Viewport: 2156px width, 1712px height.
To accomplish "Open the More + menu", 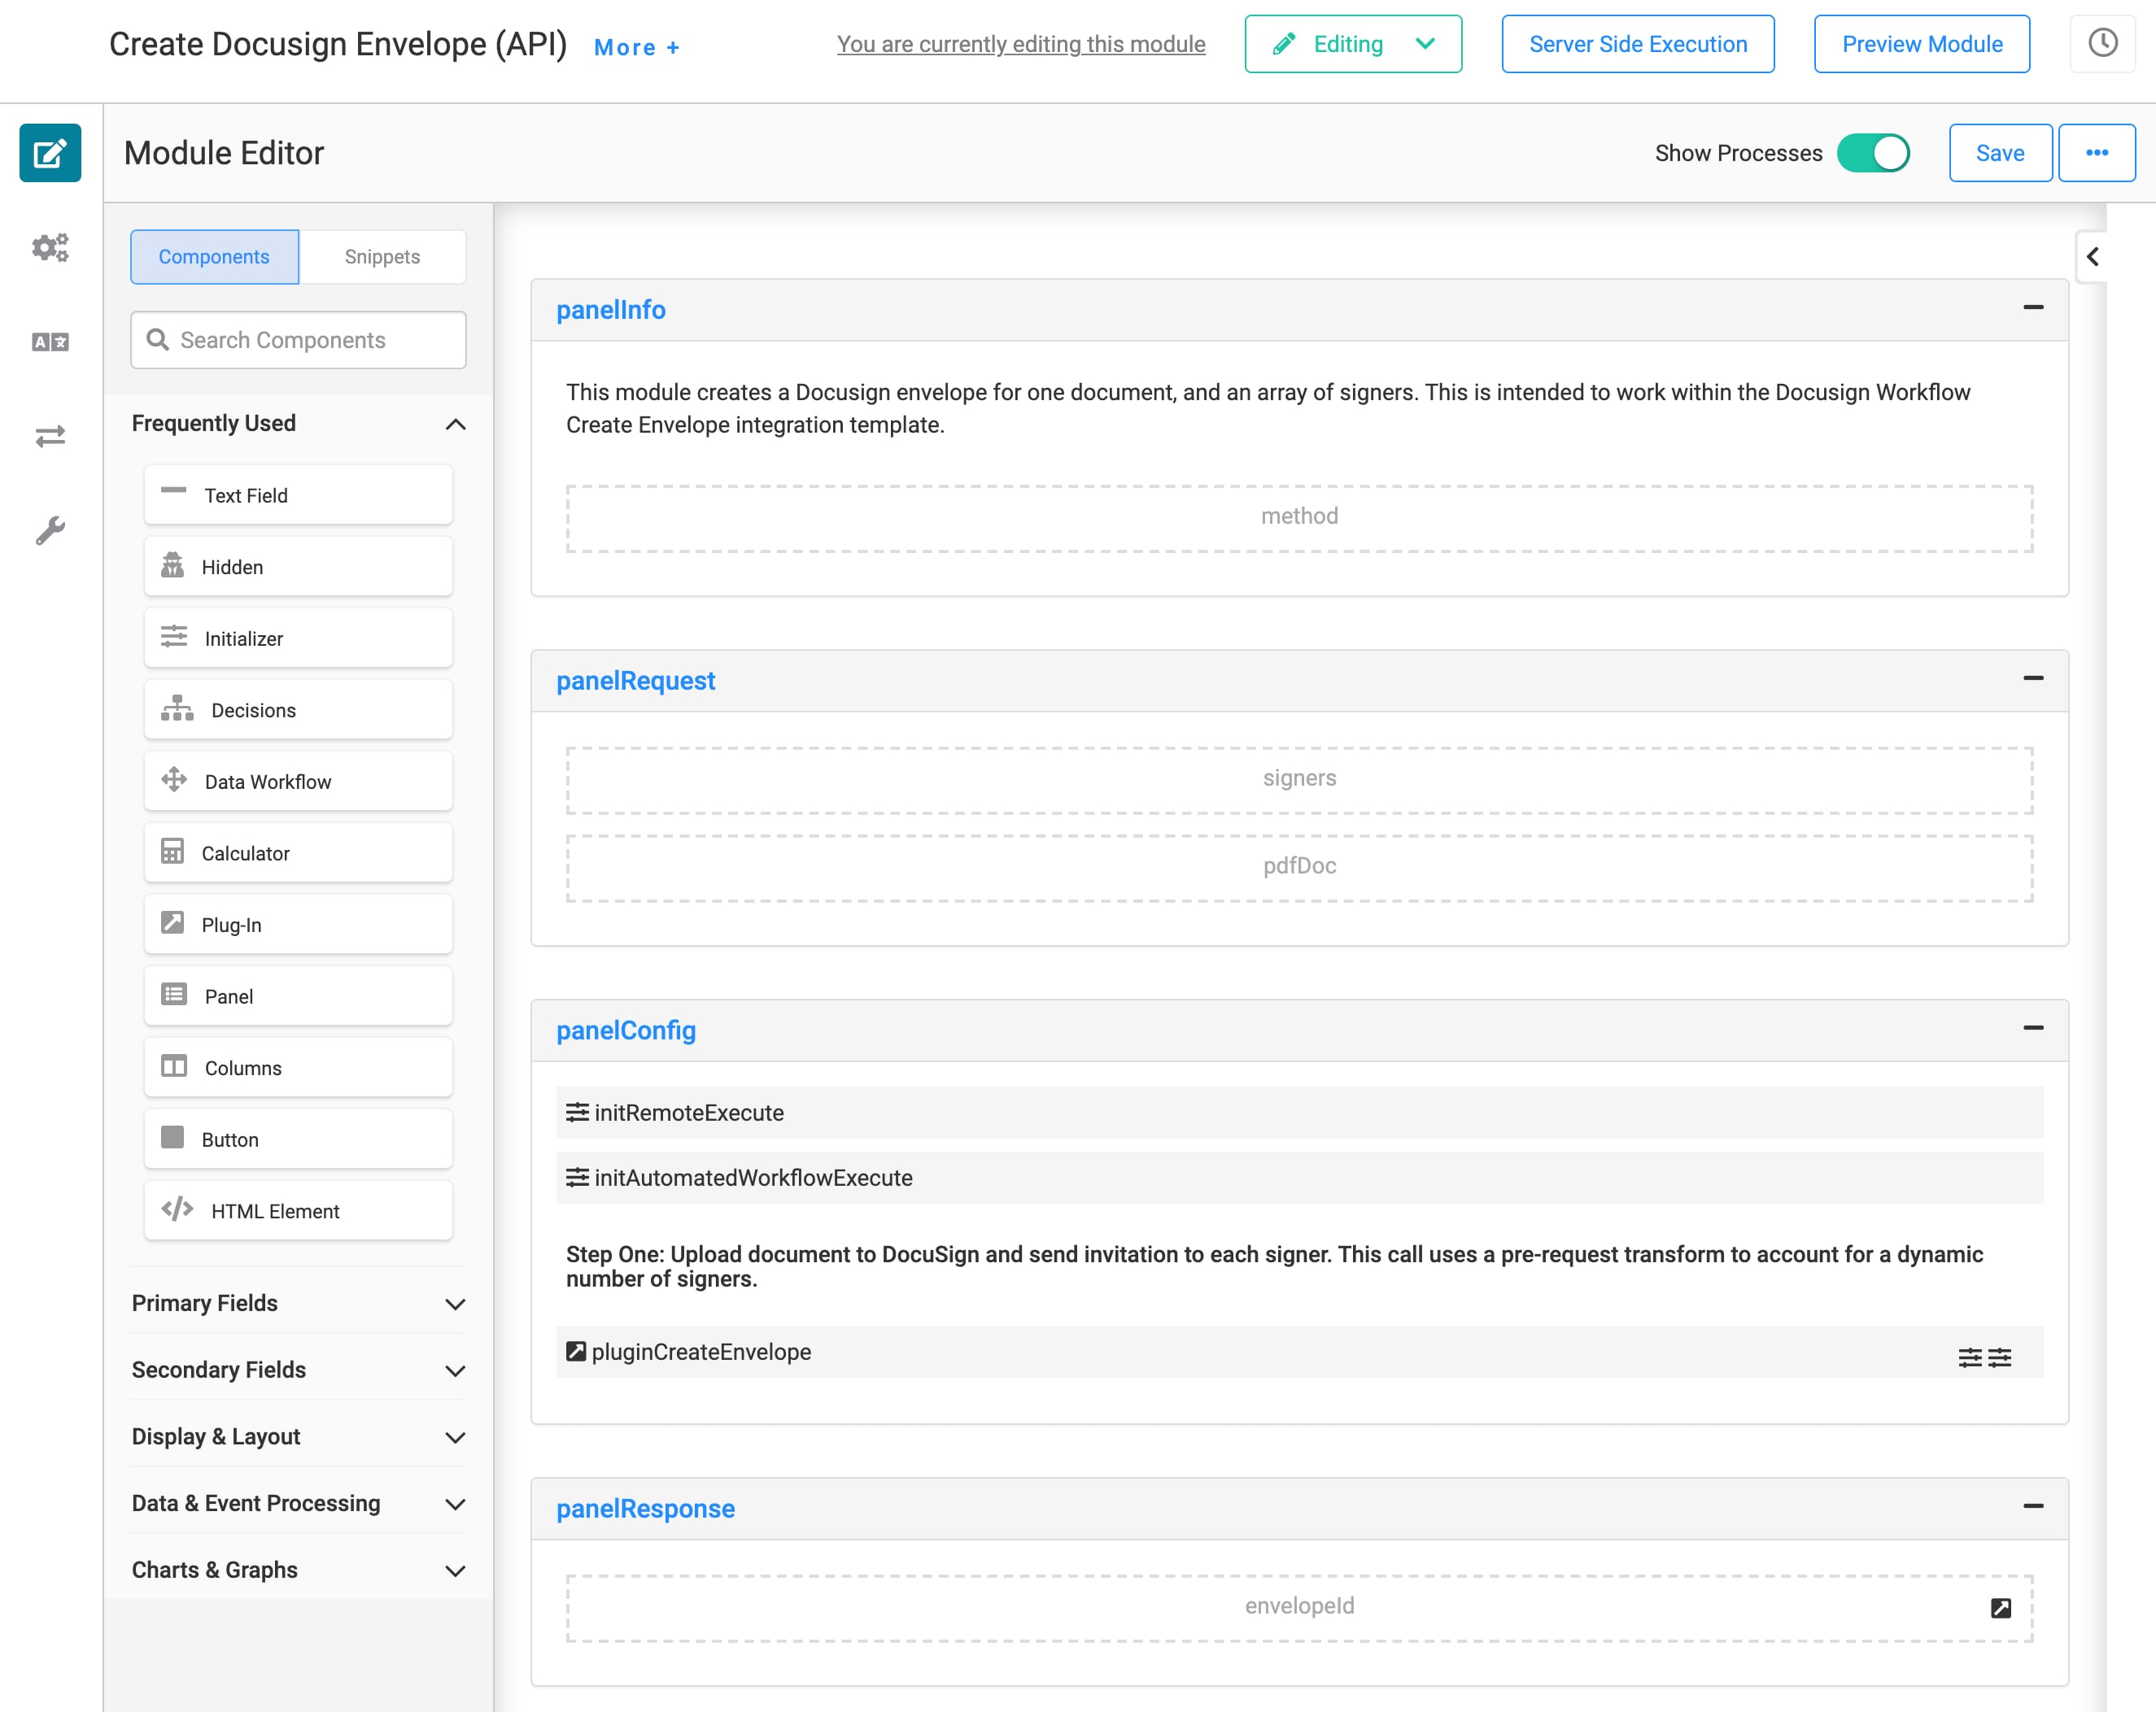I will 637,47.
